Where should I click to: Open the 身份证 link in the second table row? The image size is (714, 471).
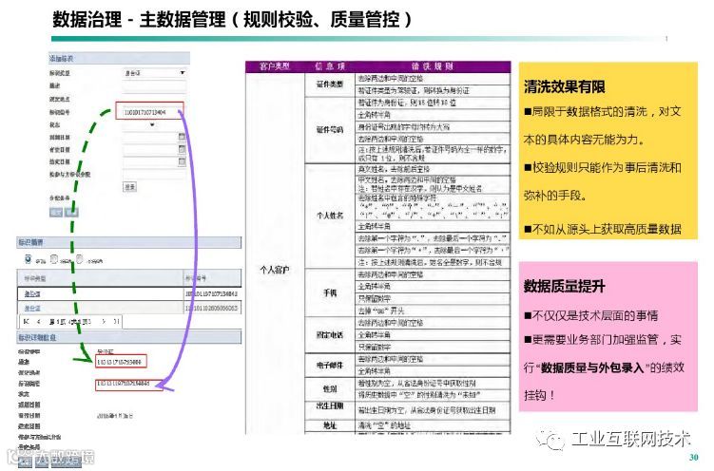pyautogui.click(x=32, y=309)
